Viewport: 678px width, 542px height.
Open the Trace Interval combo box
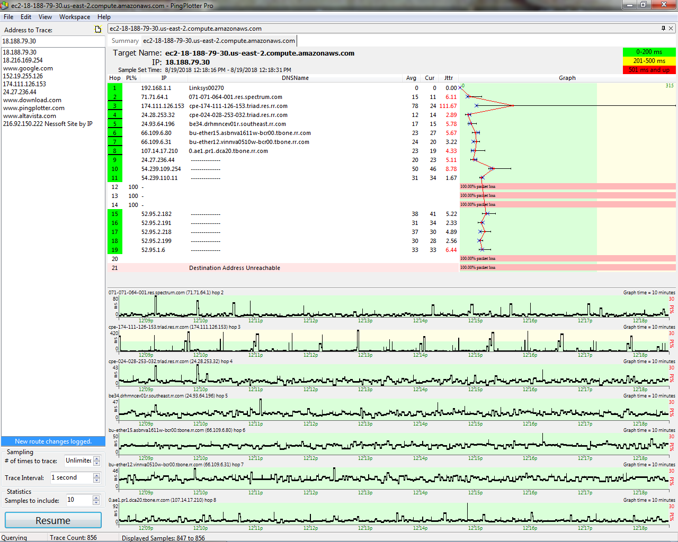click(x=72, y=477)
